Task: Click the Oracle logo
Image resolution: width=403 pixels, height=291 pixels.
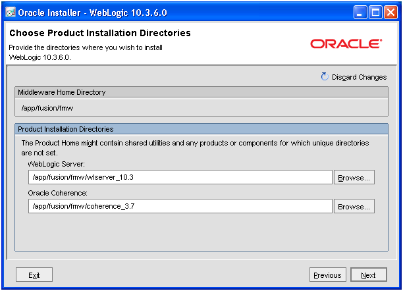Action: click(346, 43)
